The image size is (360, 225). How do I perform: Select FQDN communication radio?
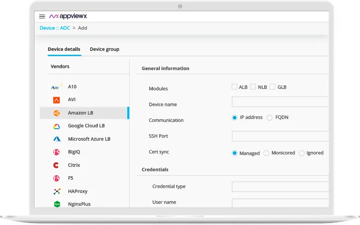point(270,117)
